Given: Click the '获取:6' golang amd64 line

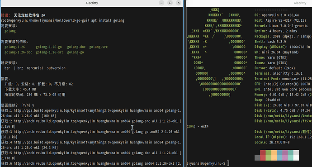Looking at the screenshot, I should (x=91, y=164).
